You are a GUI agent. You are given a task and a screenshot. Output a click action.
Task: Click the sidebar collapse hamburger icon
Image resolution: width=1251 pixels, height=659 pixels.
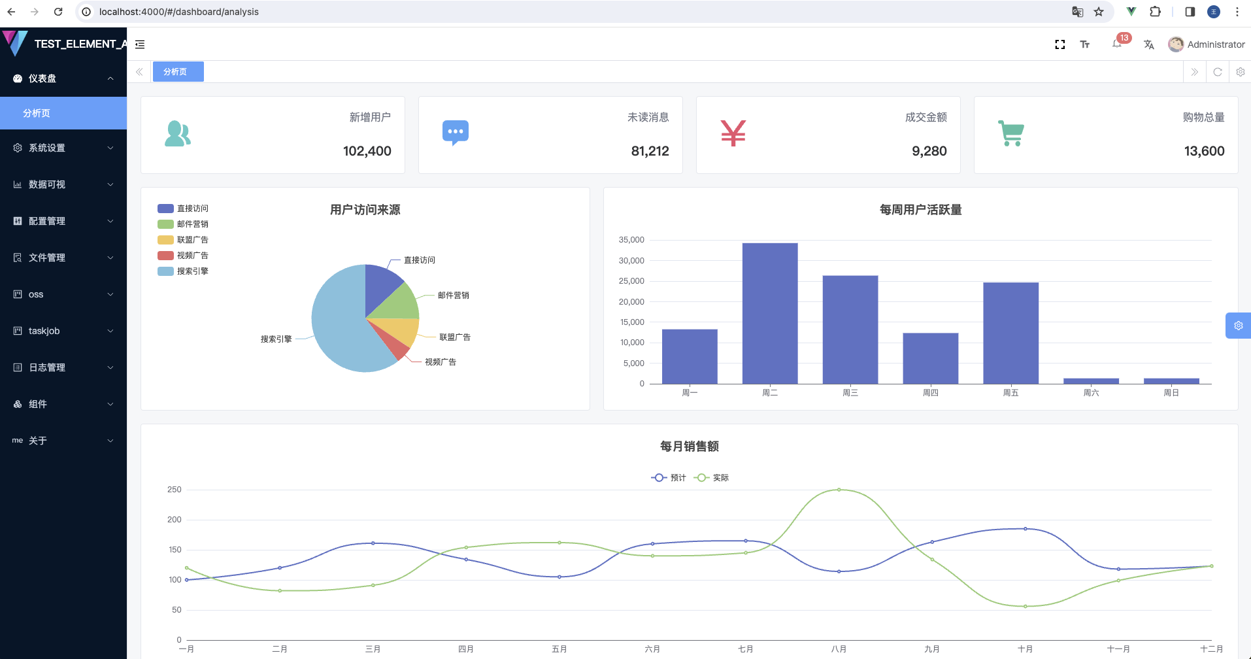click(x=140, y=44)
